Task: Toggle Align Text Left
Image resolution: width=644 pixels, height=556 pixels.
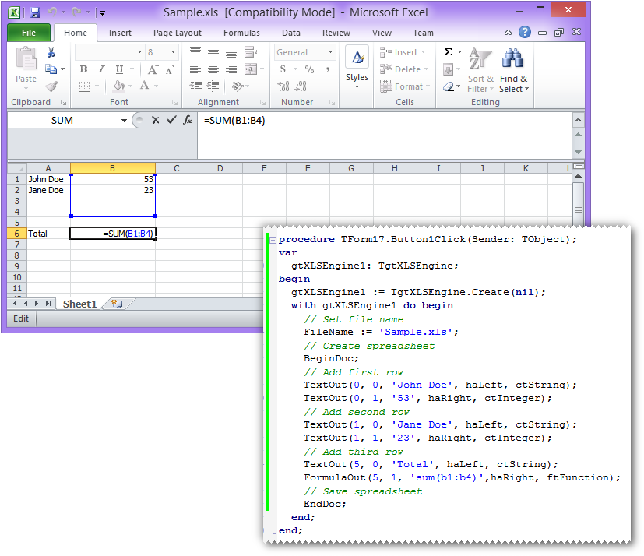Action: point(195,69)
